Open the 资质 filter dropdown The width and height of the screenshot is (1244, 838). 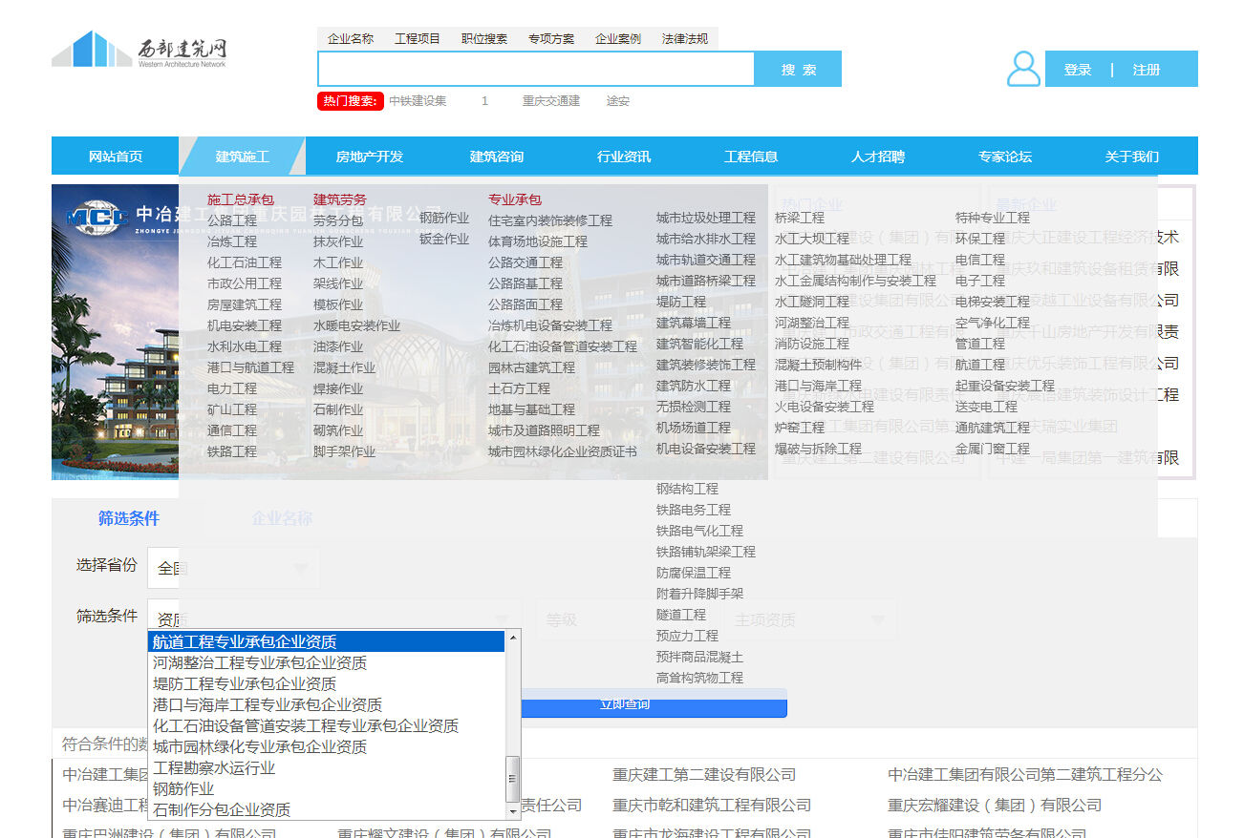pos(334,619)
